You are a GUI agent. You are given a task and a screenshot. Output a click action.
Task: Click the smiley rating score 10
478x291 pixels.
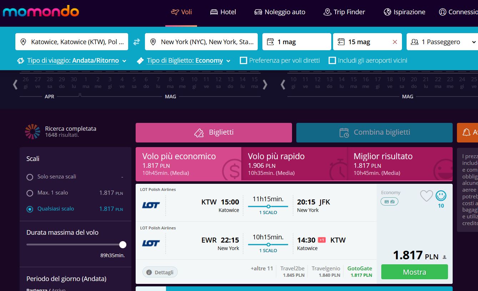(441, 199)
